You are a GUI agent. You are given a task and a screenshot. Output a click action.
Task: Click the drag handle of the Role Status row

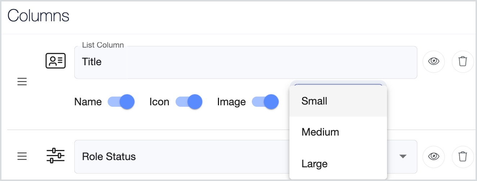click(x=22, y=156)
